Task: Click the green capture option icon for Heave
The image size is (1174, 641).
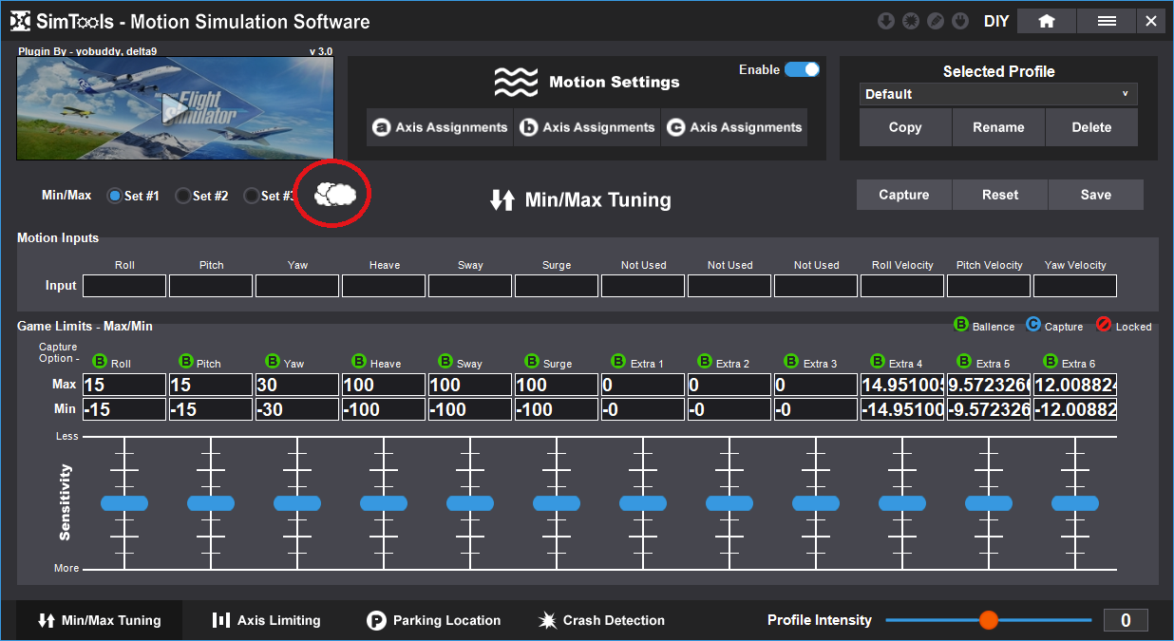Action: pyautogui.click(x=359, y=362)
